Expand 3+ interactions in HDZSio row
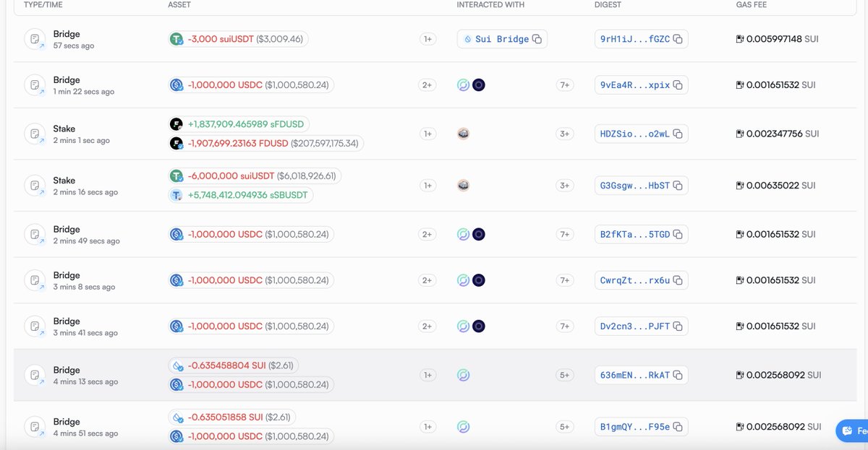868x450 pixels. click(564, 134)
